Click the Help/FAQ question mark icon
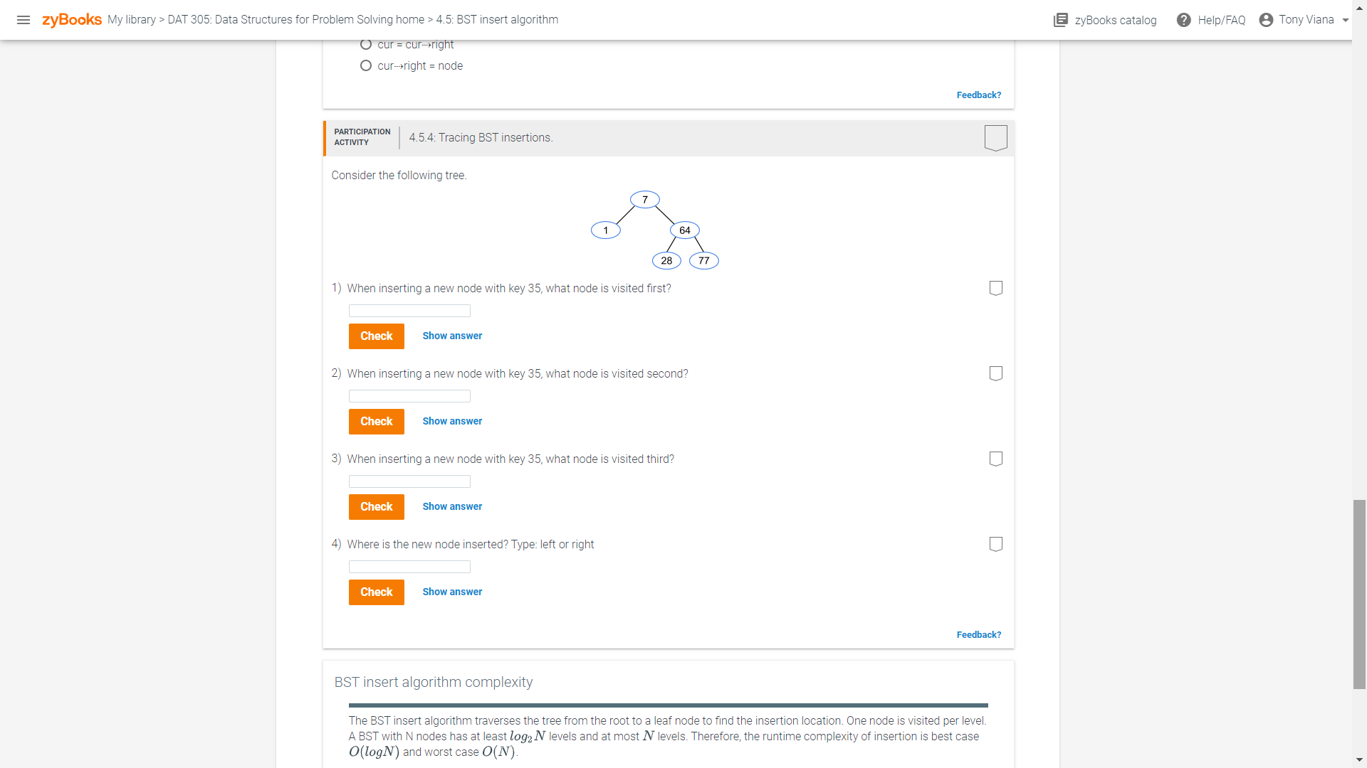The width and height of the screenshot is (1367, 768). pos(1183,20)
